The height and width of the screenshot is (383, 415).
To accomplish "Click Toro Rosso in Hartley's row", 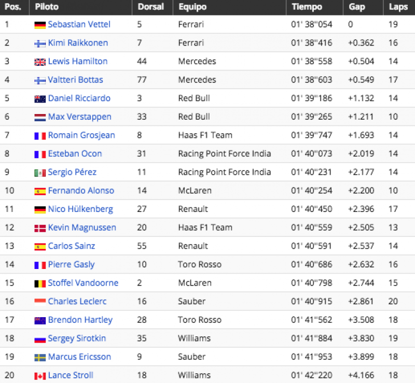I will point(200,320).
